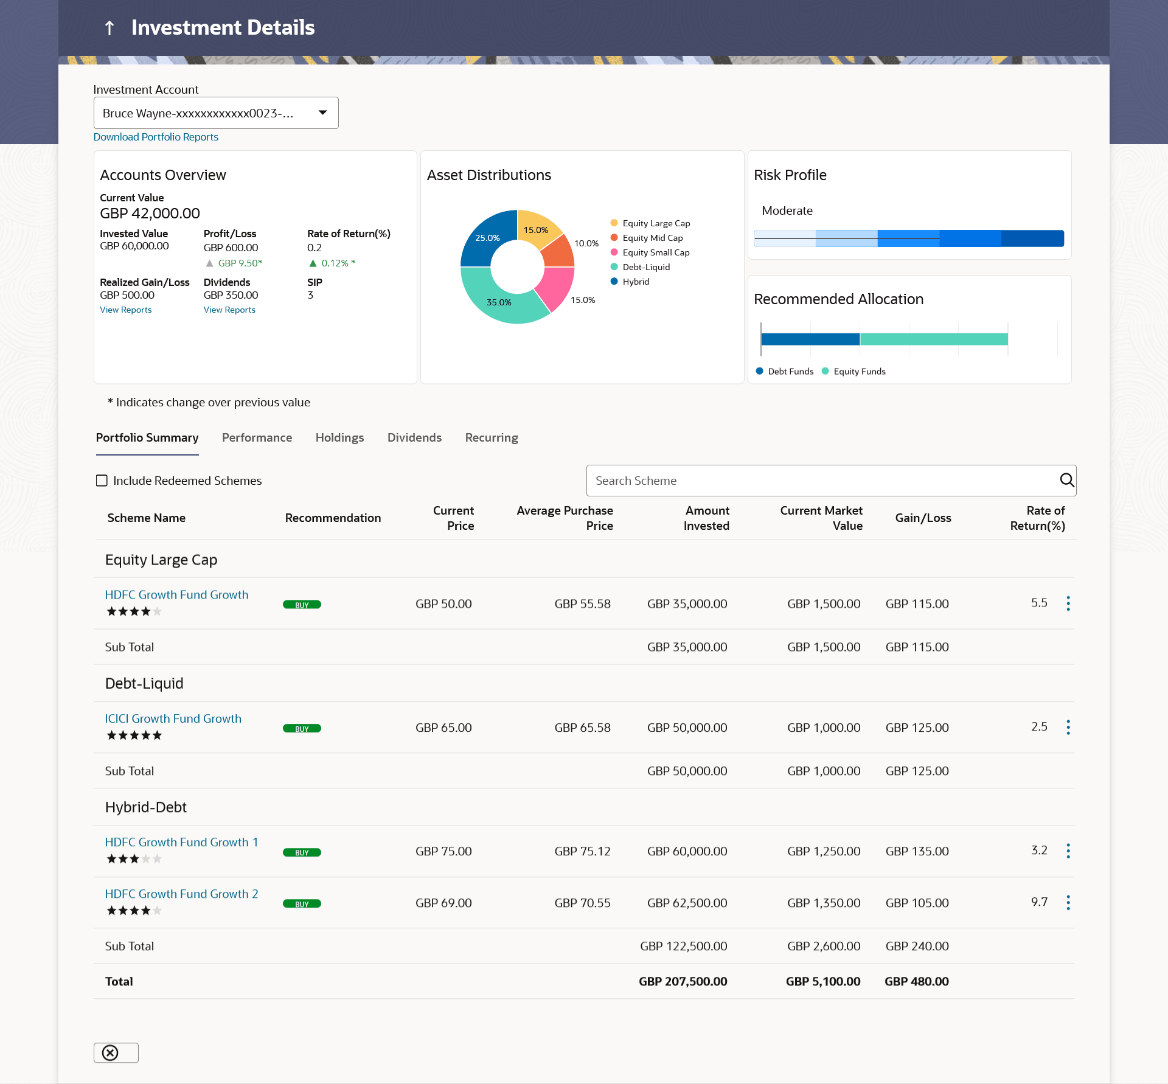Open View Reports under Dividends
Viewport: 1168px width, 1084px height.
229,310
